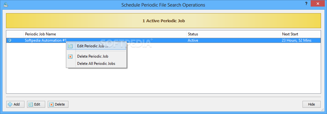
Task: Click the red X icon beside Delete Periodic Job
Action: pos(71,56)
